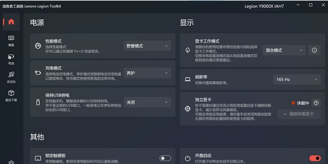Open the 自动化 automation page

(x=11, y=78)
